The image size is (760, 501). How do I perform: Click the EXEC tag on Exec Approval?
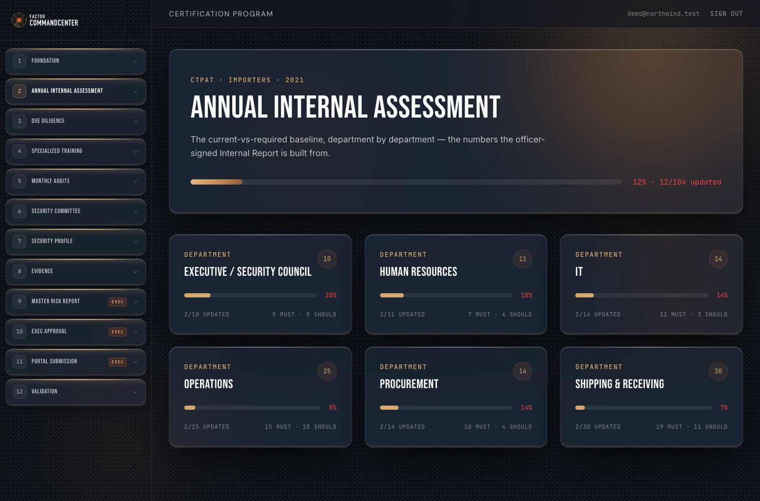coord(117,332)
